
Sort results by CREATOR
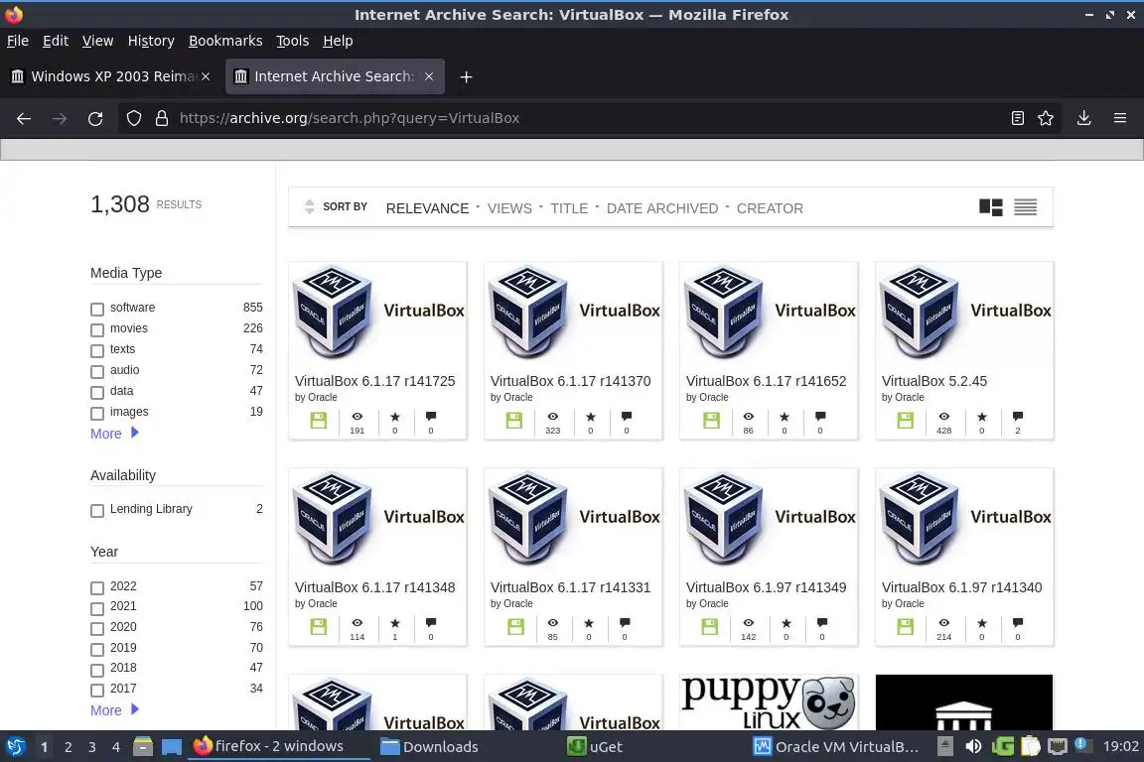point(770,208)
